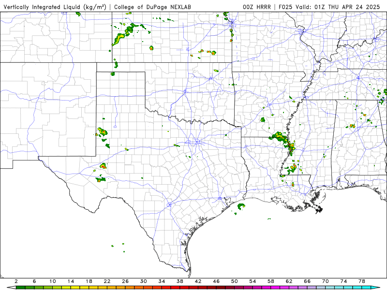This screenshot has width=387, height=290.
Task: Click the legend value "38"
Action: (180, 281)
